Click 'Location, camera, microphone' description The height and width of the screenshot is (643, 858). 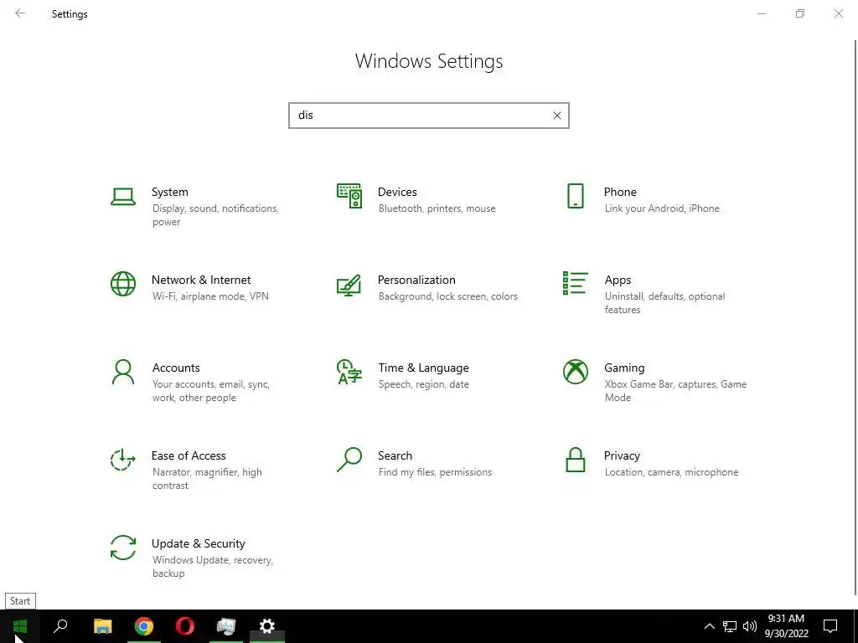point(671,472)
